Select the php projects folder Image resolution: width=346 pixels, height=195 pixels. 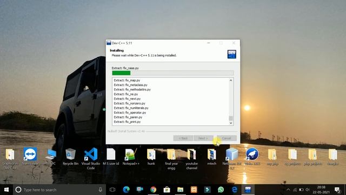(312, 157)
